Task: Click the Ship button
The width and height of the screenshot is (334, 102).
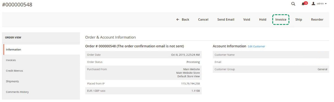Action: 299,19
